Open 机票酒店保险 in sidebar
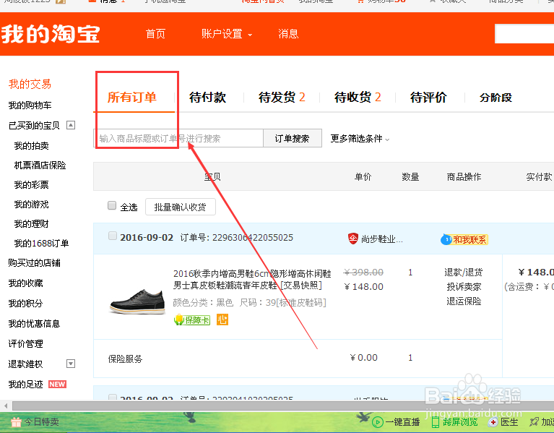The width and height of the screenshot is (554, 433). pos(40,165)
